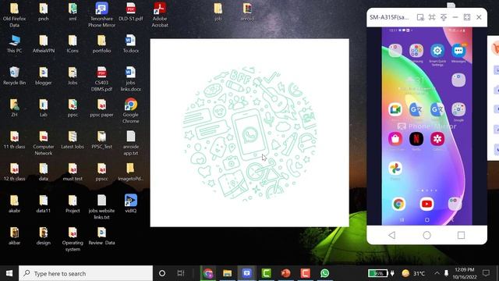Image resolution: width=499 pixels, height=281 pixels.
Task: Switch to WhatsApp in the taskbar
Action: 324,273
